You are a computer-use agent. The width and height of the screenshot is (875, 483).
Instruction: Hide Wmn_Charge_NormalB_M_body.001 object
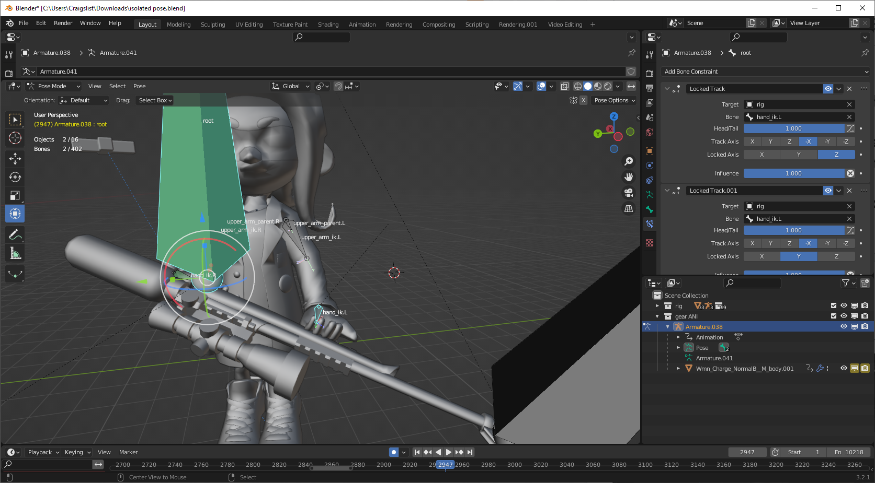pyautogui.click(x=844, y=368)
